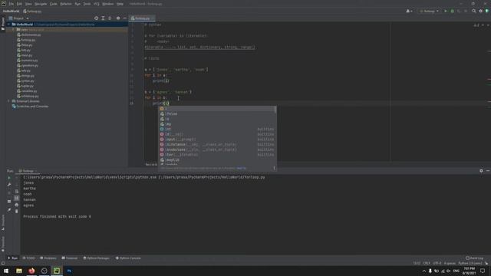
Task: Expand External Libraries node
Action: coord(8,101)
